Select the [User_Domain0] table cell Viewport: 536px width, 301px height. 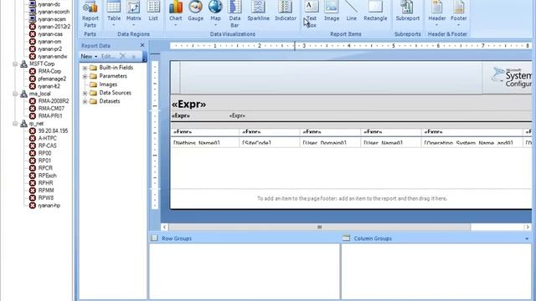[x=330, y=142]
